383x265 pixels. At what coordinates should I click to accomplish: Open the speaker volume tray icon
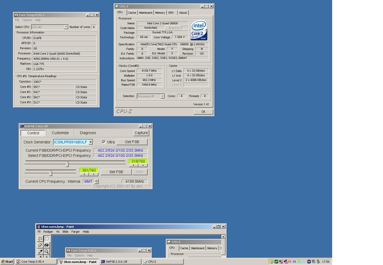pos(313,262)
